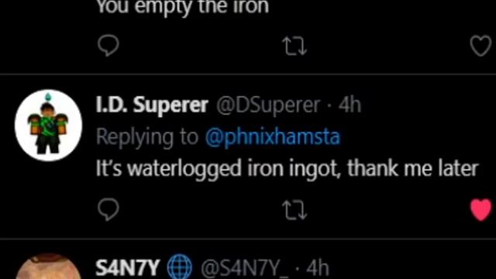
Task: Visit the @S4N7Y_ handle
Action: (245, 268)
